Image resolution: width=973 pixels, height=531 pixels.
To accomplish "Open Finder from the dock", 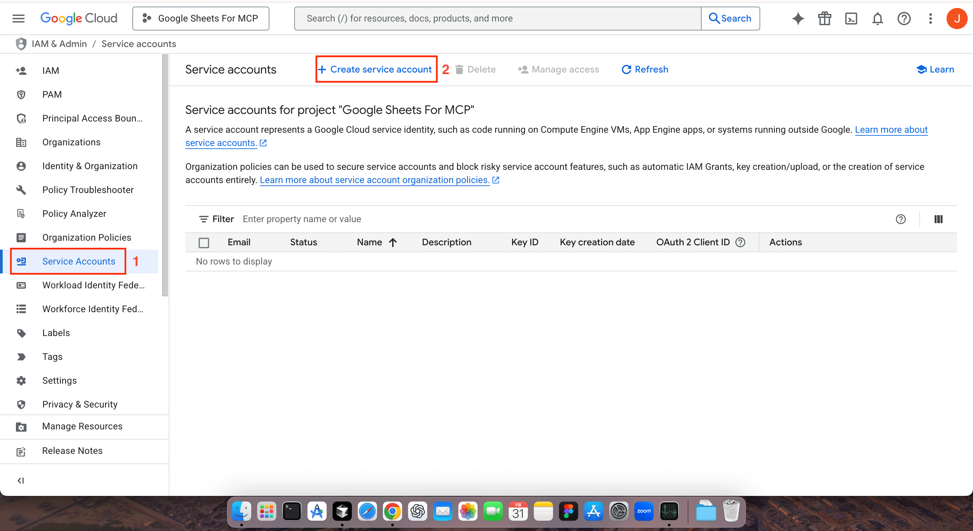I will pos(241,511).
